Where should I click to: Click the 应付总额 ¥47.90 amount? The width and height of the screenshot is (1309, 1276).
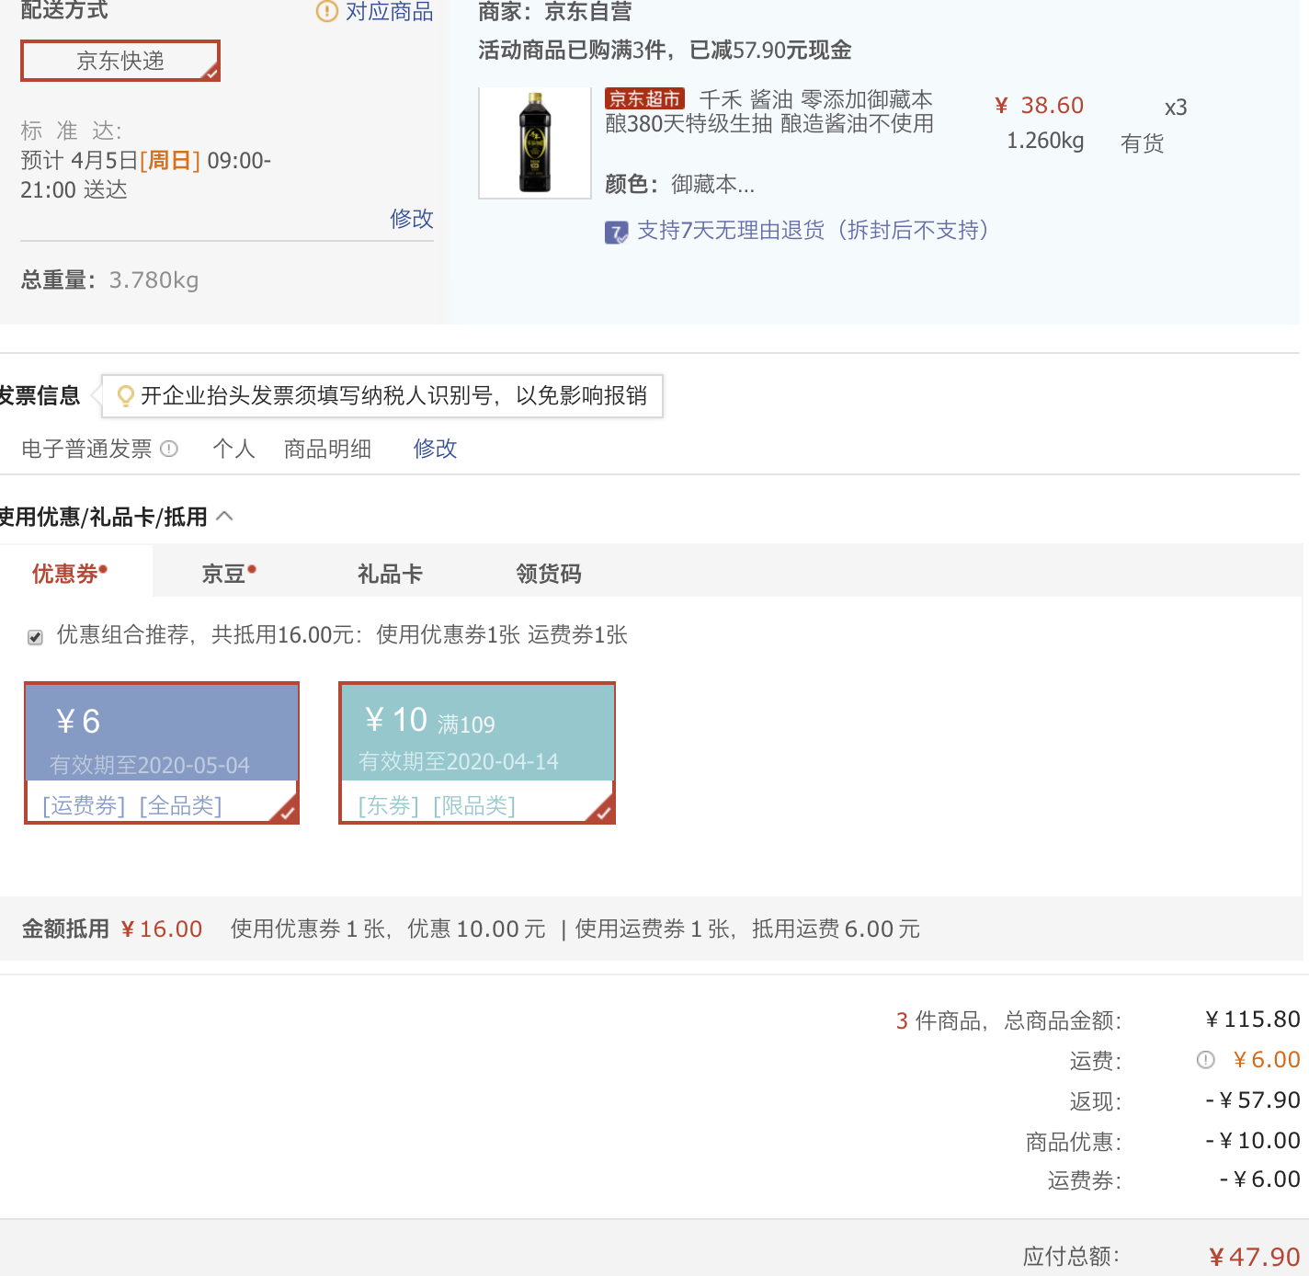point(1254,1257)
